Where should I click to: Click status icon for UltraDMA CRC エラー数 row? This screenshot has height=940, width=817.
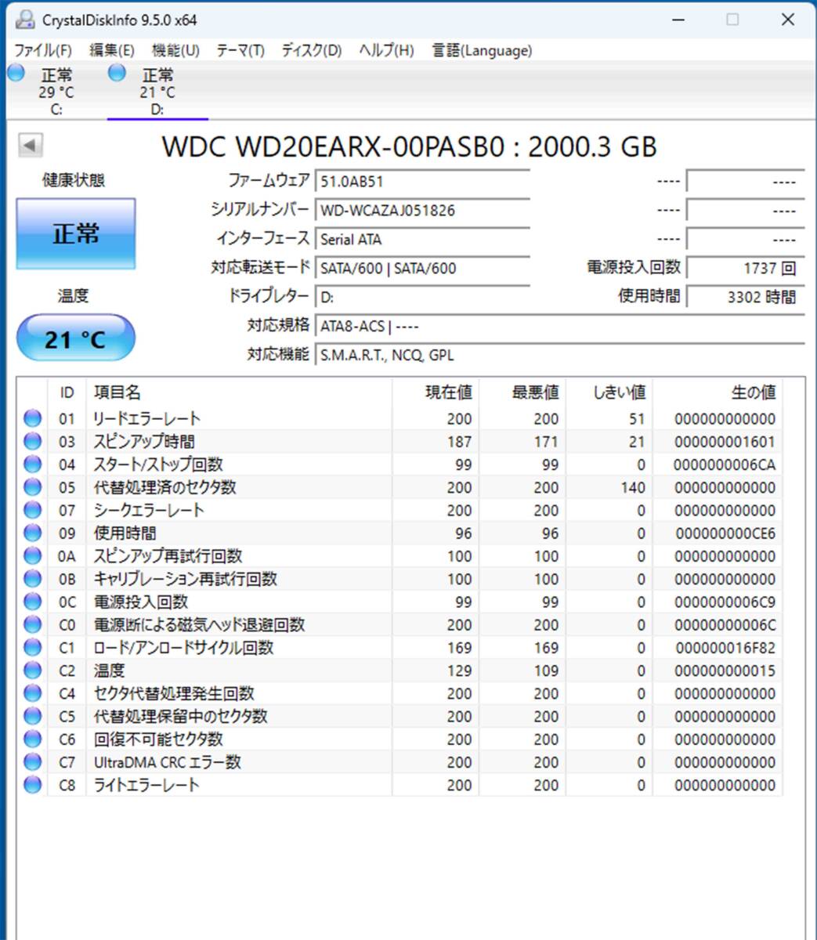(32, 762)
